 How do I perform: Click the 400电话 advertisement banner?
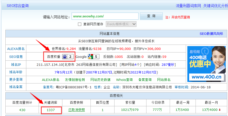[207, 64]
